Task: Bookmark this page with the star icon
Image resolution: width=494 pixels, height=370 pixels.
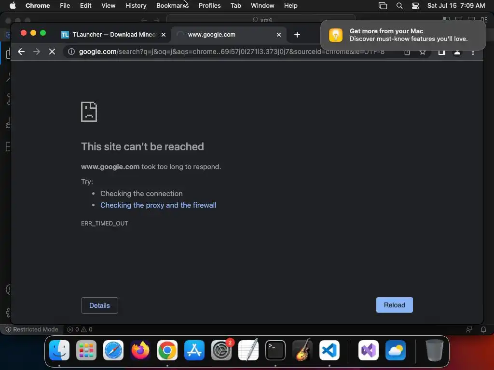Action: click(423, 52)
